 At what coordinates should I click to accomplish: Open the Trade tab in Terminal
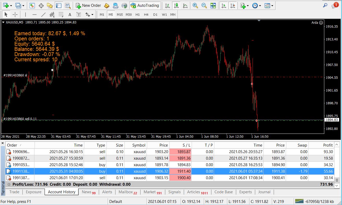14,192
